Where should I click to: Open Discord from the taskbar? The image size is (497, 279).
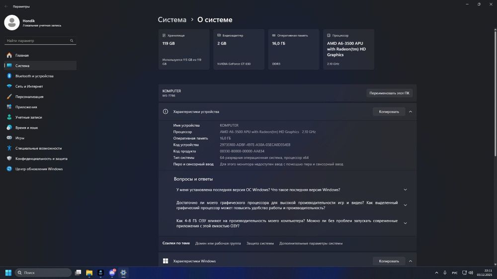[112, 273]
